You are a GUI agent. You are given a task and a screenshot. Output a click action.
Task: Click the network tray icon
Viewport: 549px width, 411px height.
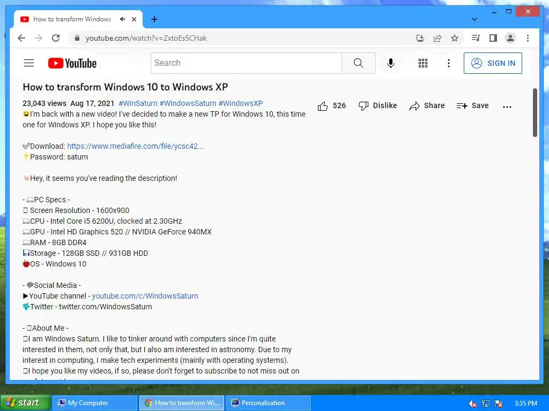(x=486, y=404)
